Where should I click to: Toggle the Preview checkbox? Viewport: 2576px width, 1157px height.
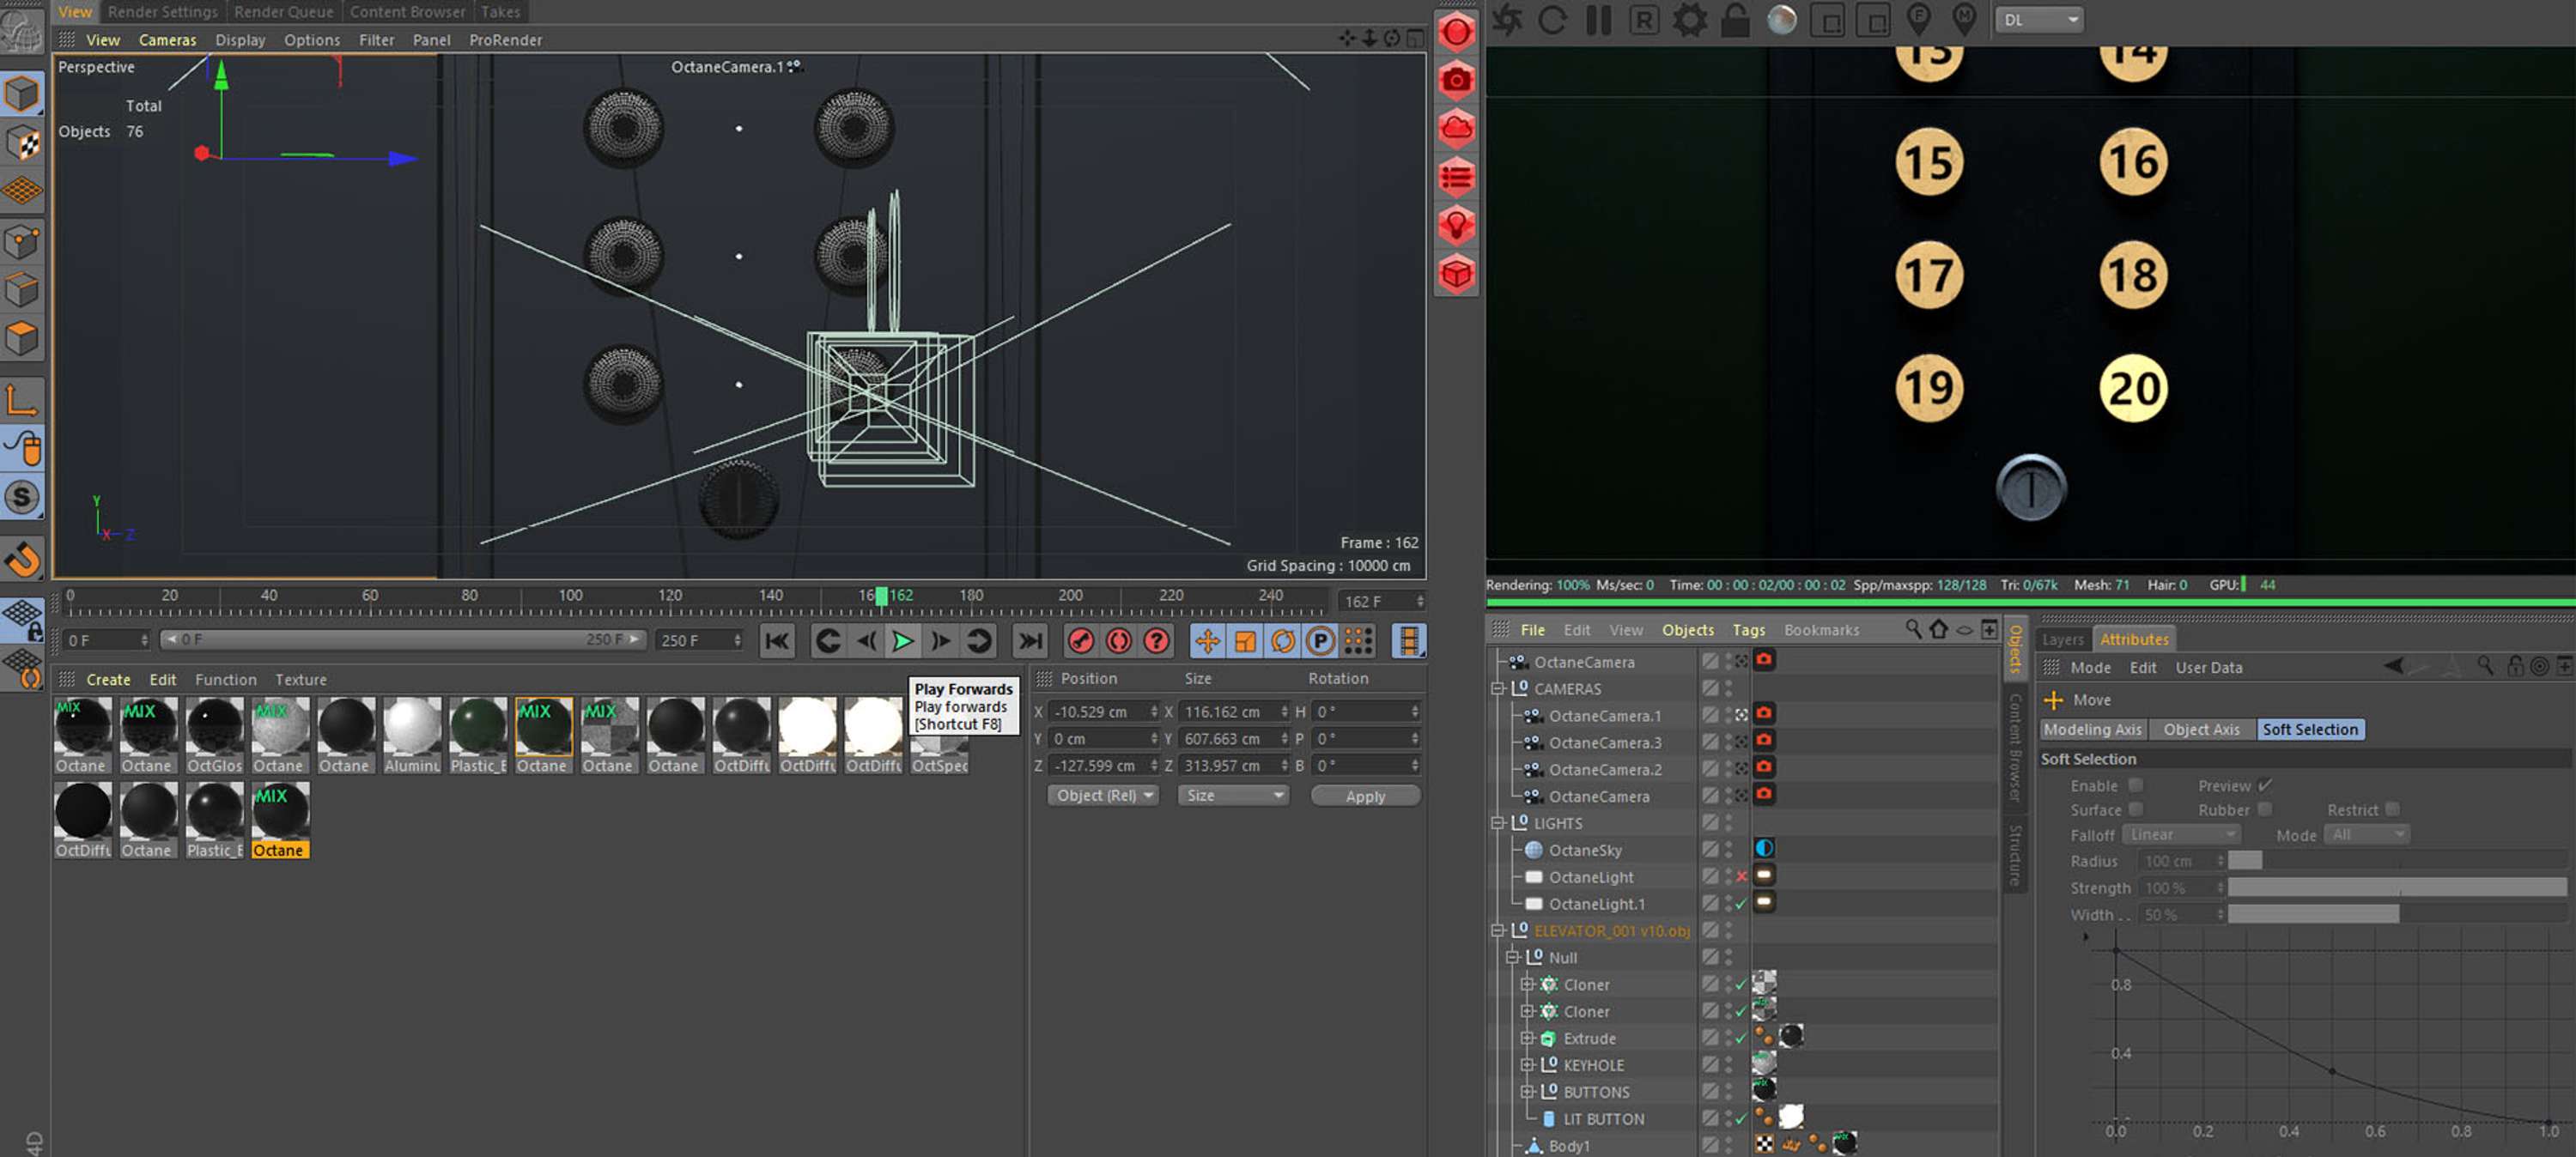2265,785
